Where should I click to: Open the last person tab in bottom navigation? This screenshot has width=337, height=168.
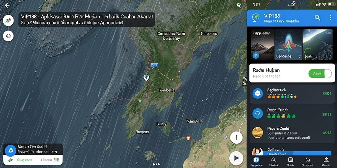pyautogui.click(x=326, y=162)
